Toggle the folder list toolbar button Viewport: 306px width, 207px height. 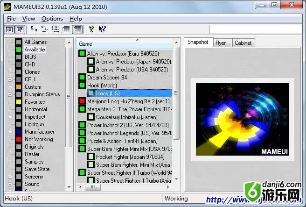coord(9,29)
